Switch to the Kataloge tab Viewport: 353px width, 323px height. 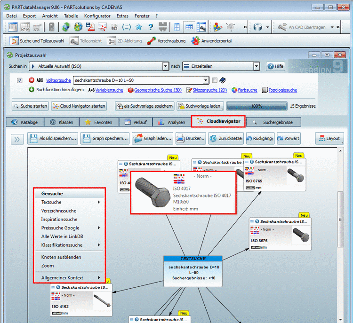[25, 122]
